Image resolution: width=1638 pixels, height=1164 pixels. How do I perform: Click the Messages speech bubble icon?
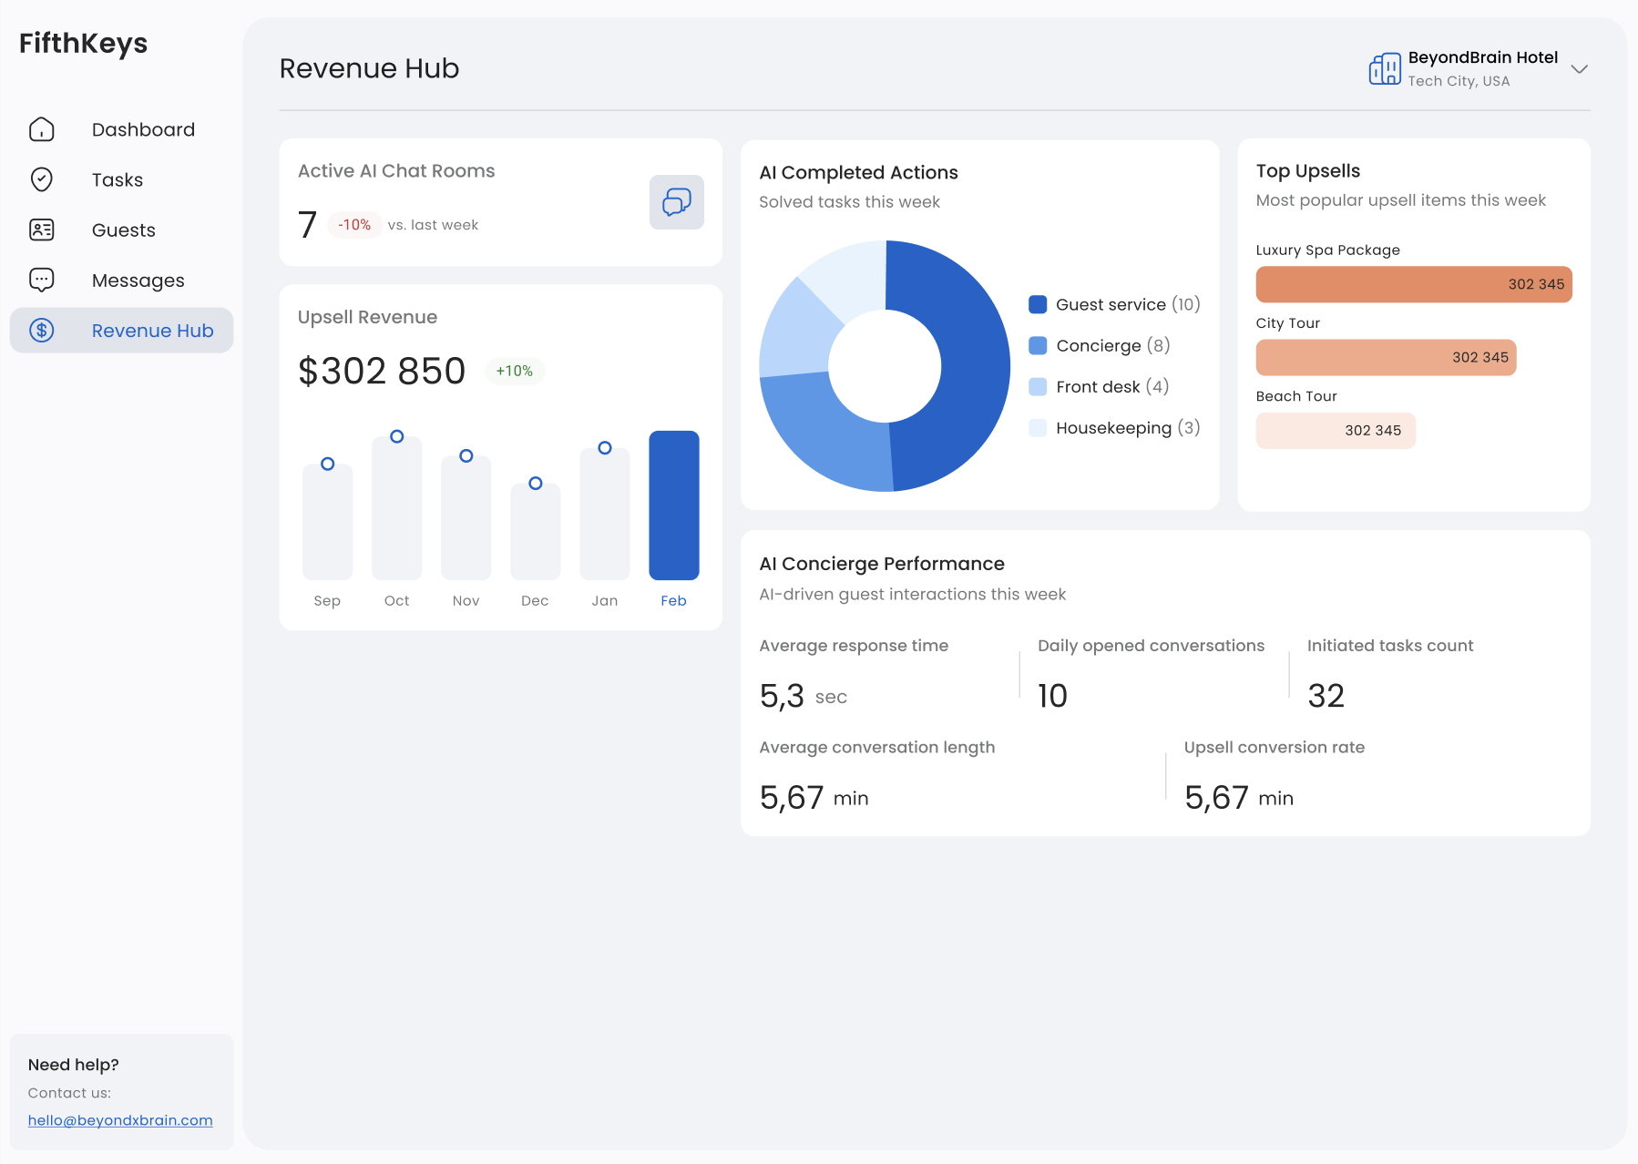point(42,280)
